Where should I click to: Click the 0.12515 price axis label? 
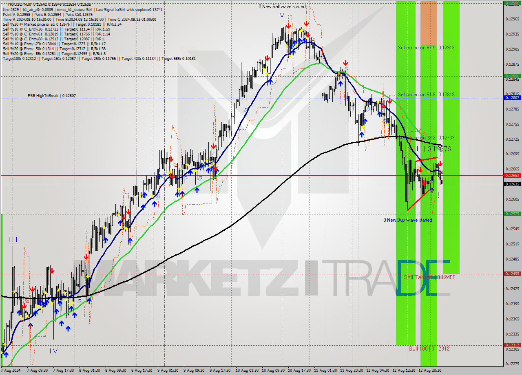pyautogui.click(x=512, y=244)
